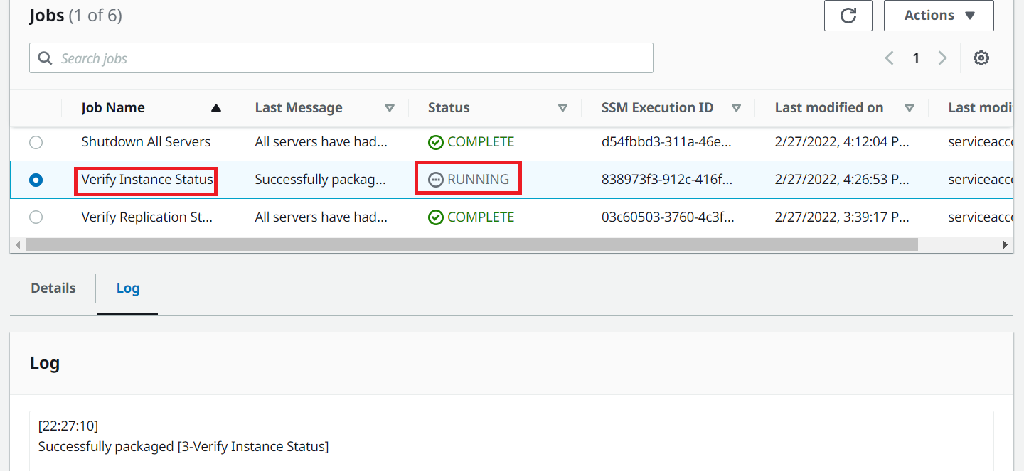Click the SSM Execution ID header
Image resolution: width=1024 pixels, height=471 pixels.
pyautogui.click(x=657, y=108)
